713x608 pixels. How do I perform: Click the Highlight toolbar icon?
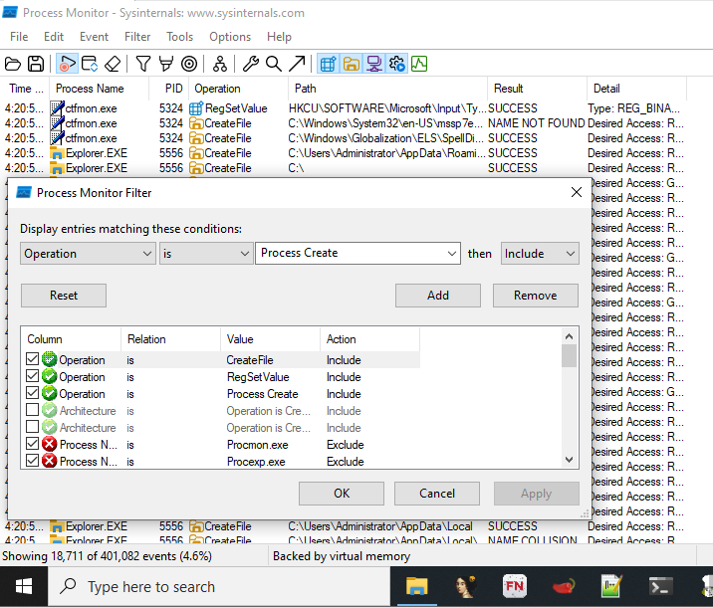pyautogui.click(x=166, y=64)
